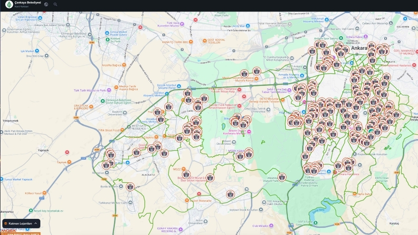Select the Türk Hava Kurumu Müzesi pin
The width and height of the screenshot is (418, 235).
point(181,24)
